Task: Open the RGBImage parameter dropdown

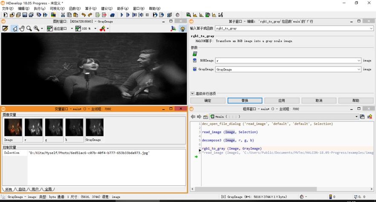Action: click(x=359, y=61)
